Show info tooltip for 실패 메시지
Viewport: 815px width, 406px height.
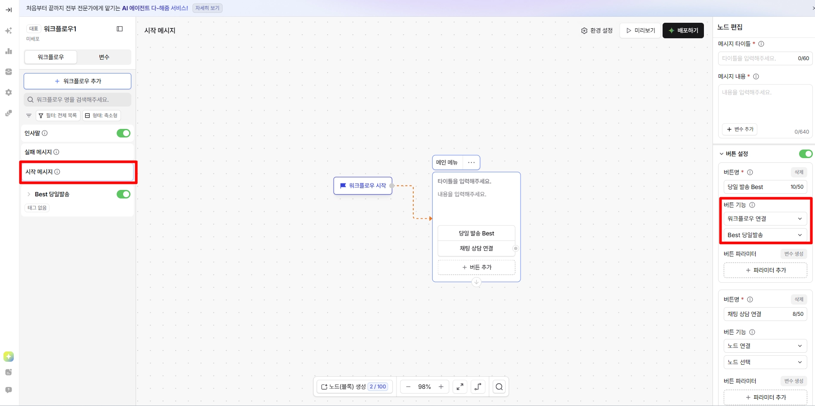pos(56,152)
